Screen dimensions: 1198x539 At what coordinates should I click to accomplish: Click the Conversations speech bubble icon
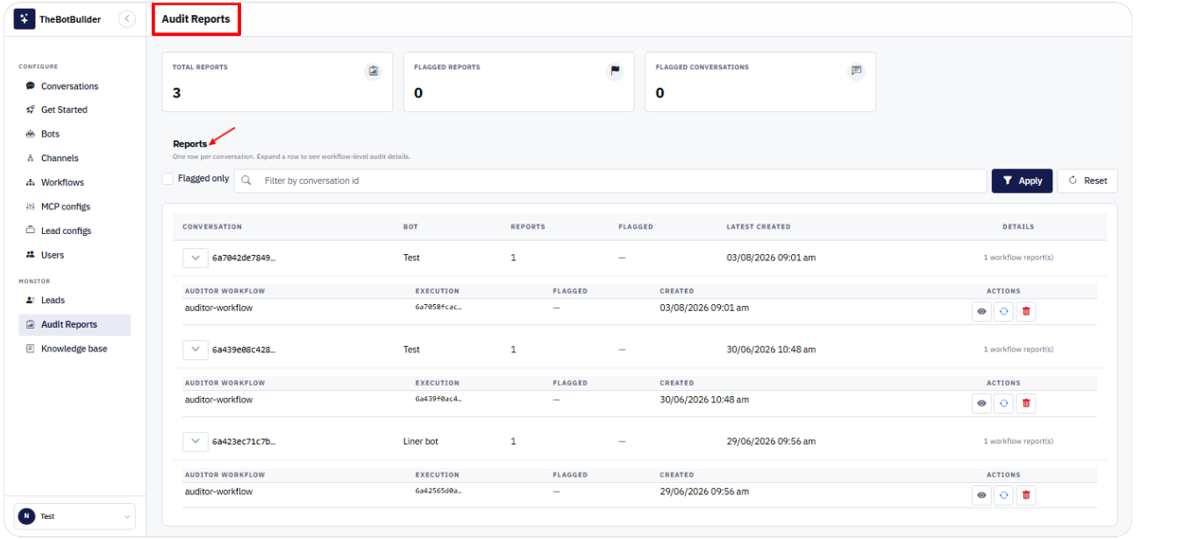tap(31, 86)
